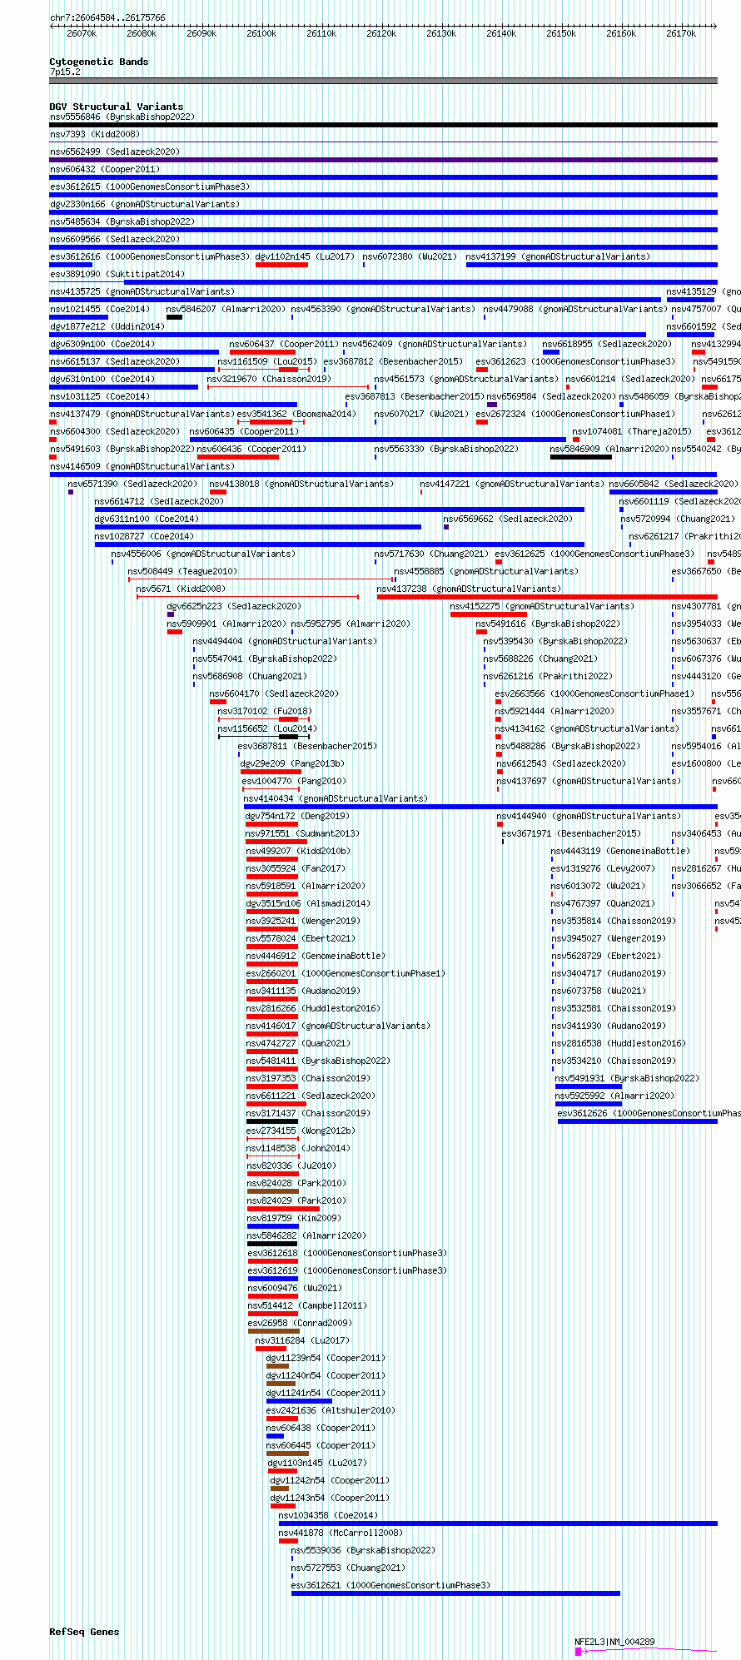This screenshot has height=1660, width=741.
Task: Click the long red bar under nsv4137238
Action: pos(547,597)
